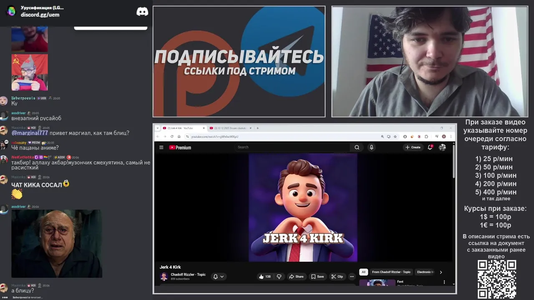534x300 pixels.
Task: Select From Chadolf Rizzler - Topic chip
Action: (391, 272)
